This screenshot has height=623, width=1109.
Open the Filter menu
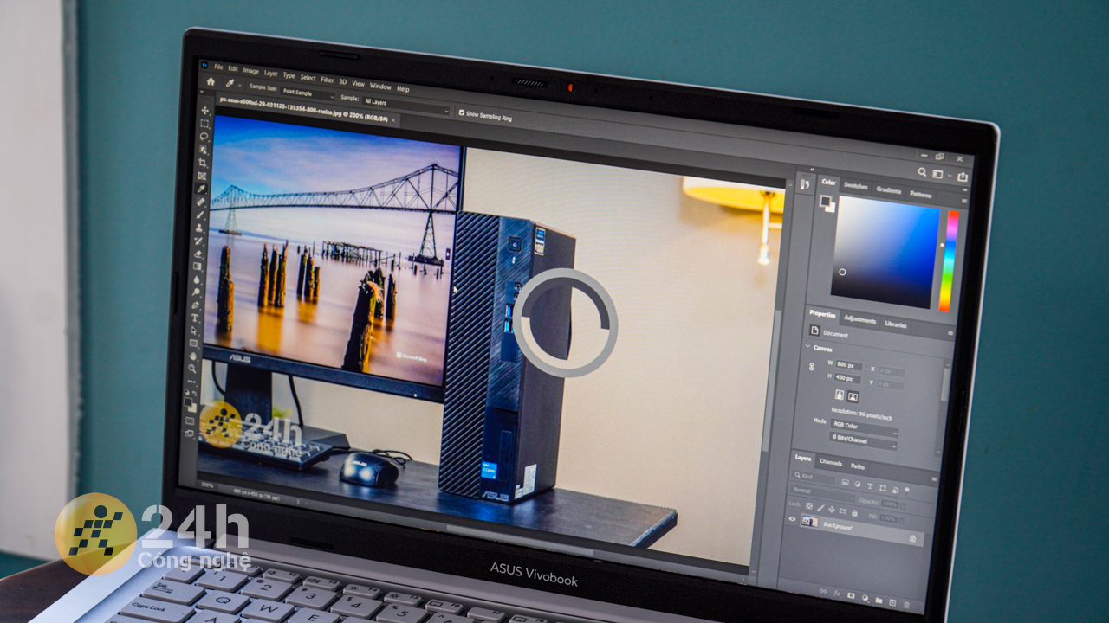(x=328, y=80)
